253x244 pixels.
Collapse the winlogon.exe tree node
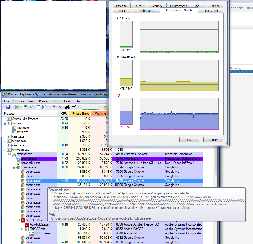[5, 150]
